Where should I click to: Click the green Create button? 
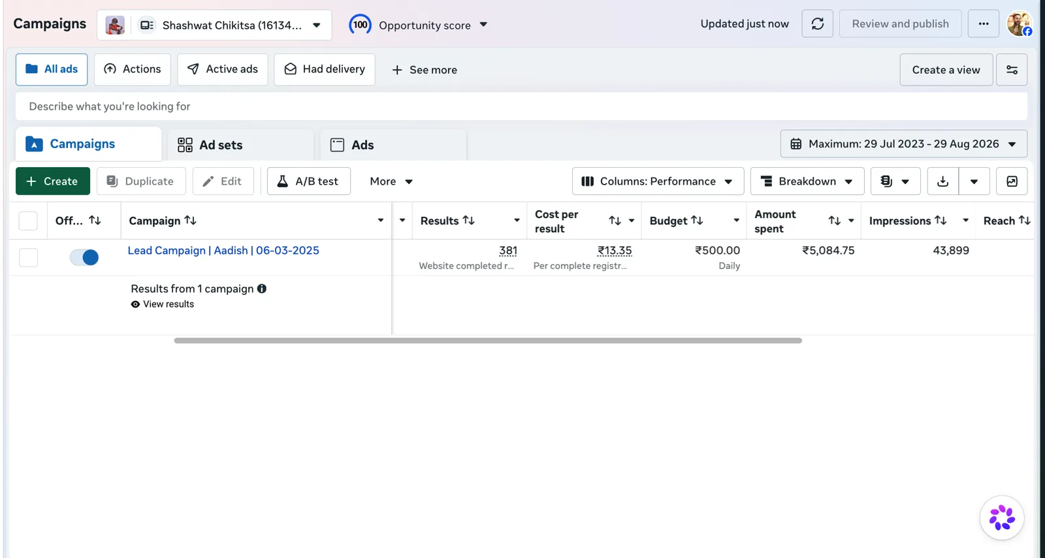click(53, 181)
